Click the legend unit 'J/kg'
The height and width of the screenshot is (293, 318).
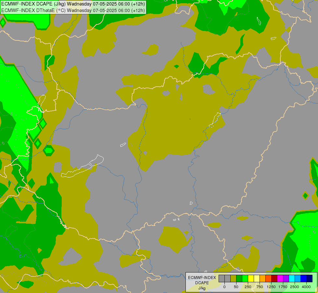pos(202,288)
